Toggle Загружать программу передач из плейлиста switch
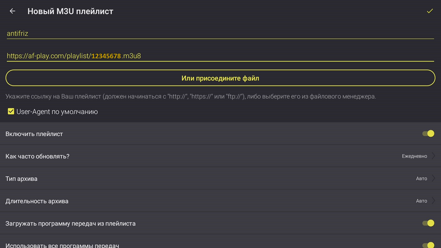The image size is (441, 248). 428,223
